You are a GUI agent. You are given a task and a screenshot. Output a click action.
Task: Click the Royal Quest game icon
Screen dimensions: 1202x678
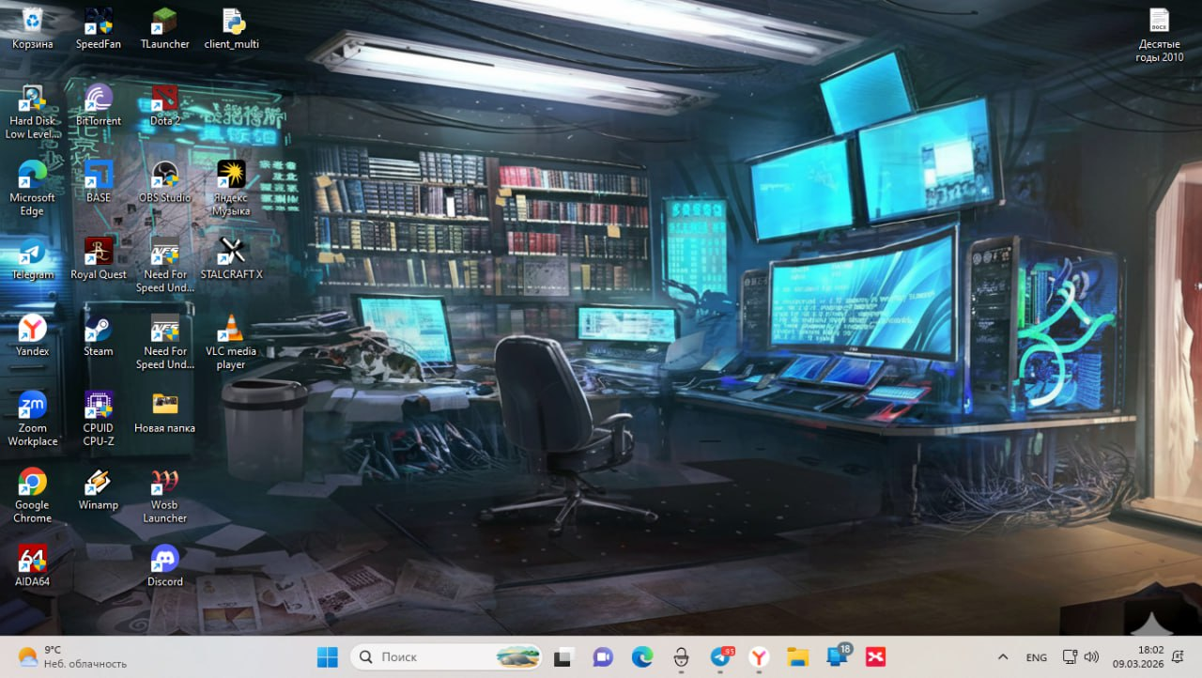[99, 259]
